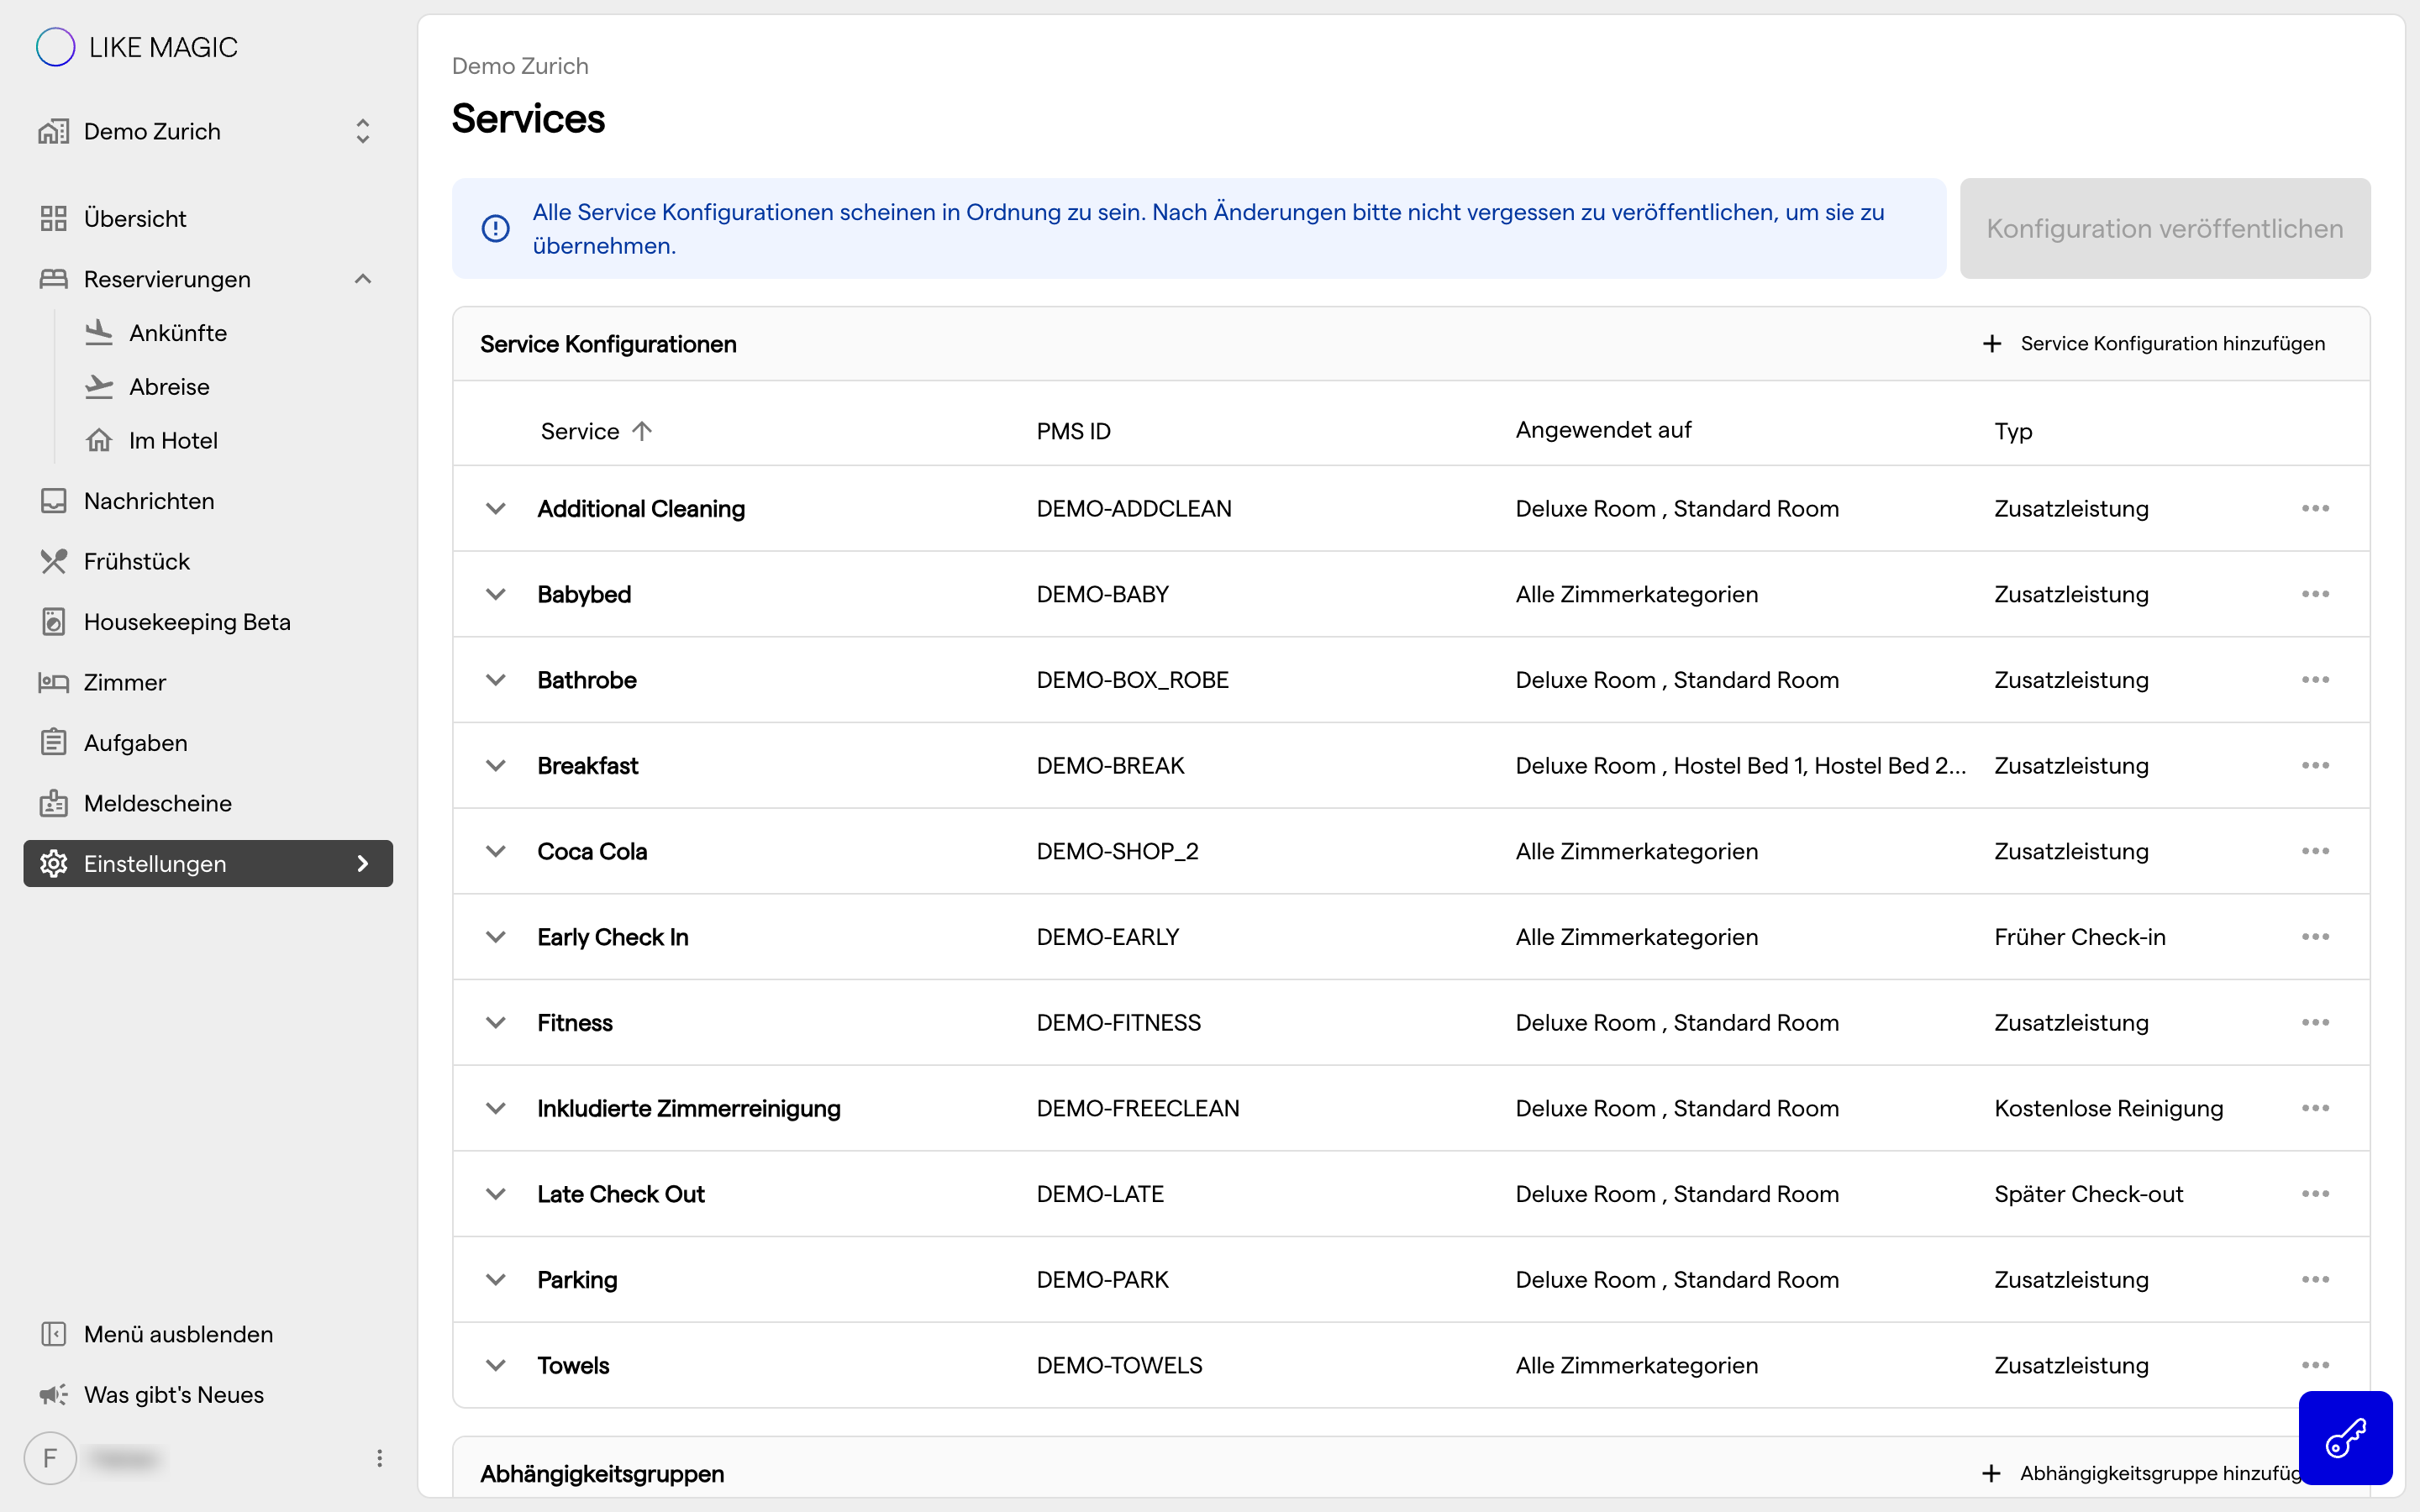Click the PMS ID column header

pos(1073,431)
